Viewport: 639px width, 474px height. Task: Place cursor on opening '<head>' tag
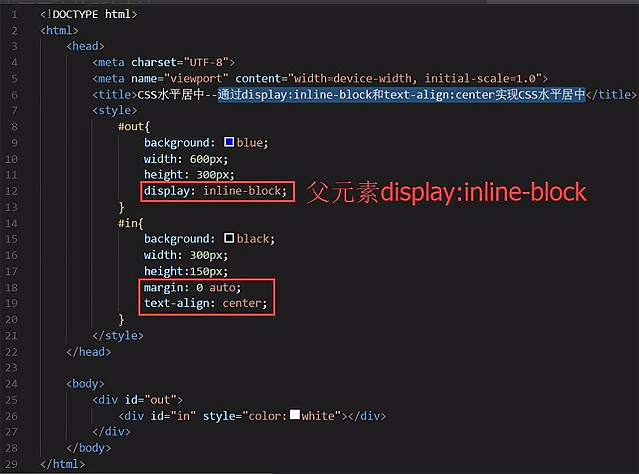(85, 46)
